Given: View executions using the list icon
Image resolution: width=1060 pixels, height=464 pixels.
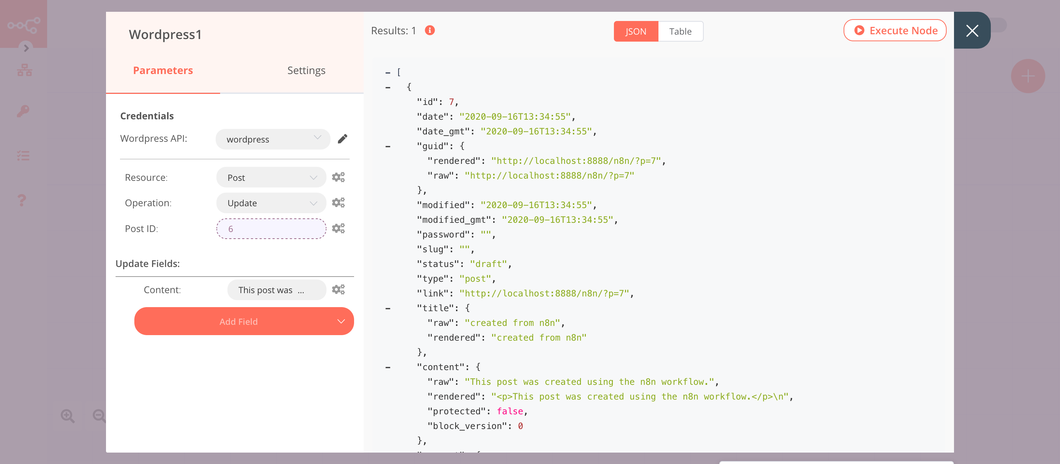Looking at the screenshot, I should [x=23, y=155].
